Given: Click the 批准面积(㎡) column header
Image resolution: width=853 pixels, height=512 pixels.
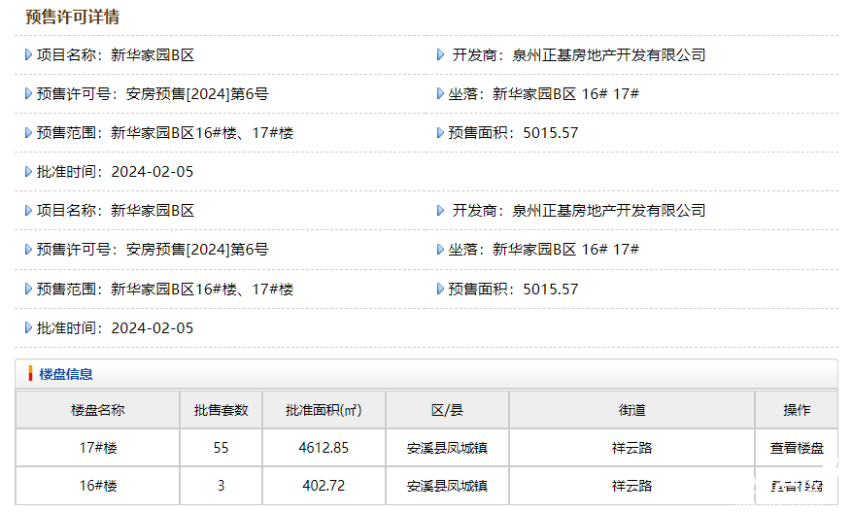Looking at the screenshot, I should click(324, 410).
